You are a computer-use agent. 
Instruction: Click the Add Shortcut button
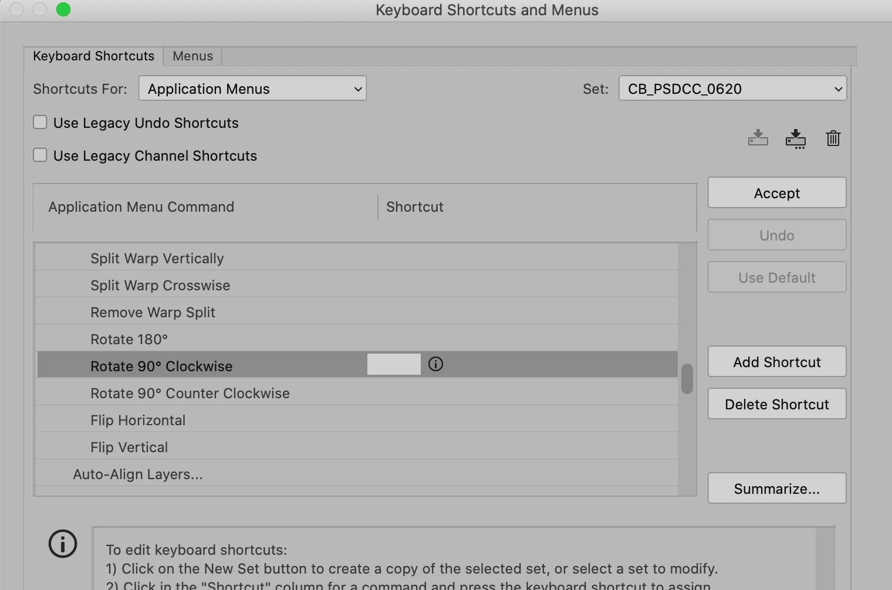click(x=777, y=362)
